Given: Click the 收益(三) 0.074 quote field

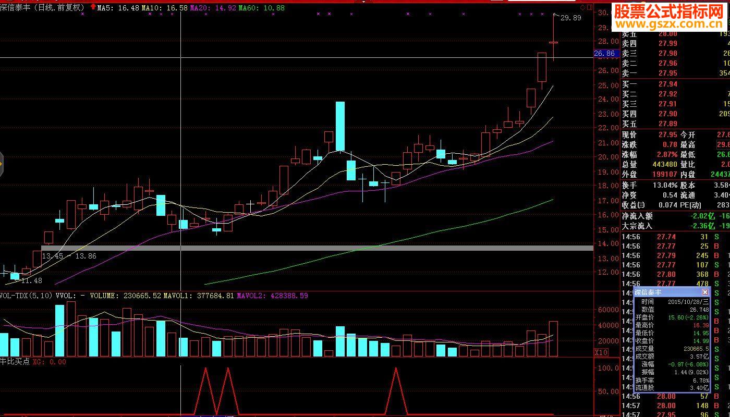Looking at the screenshot, I should click(650, 205).
